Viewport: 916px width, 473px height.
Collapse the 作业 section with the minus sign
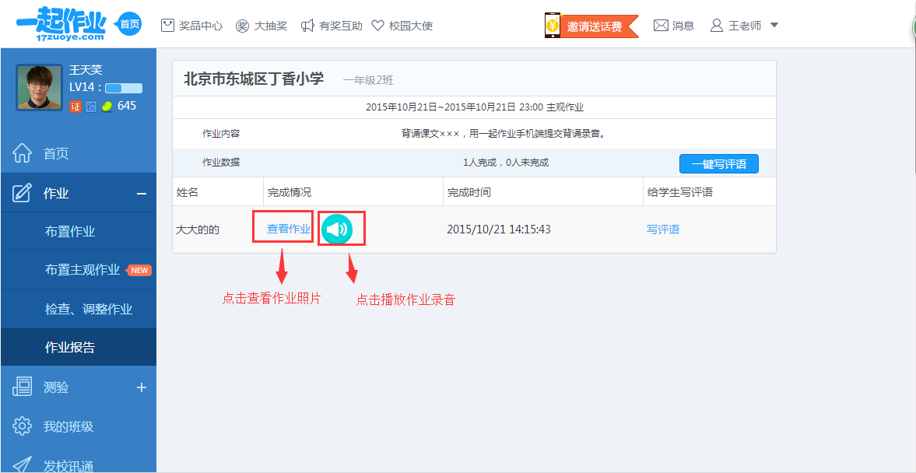(142, 193)
